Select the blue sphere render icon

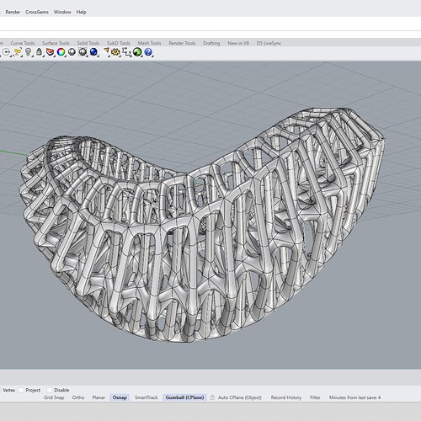click(93, 52)
